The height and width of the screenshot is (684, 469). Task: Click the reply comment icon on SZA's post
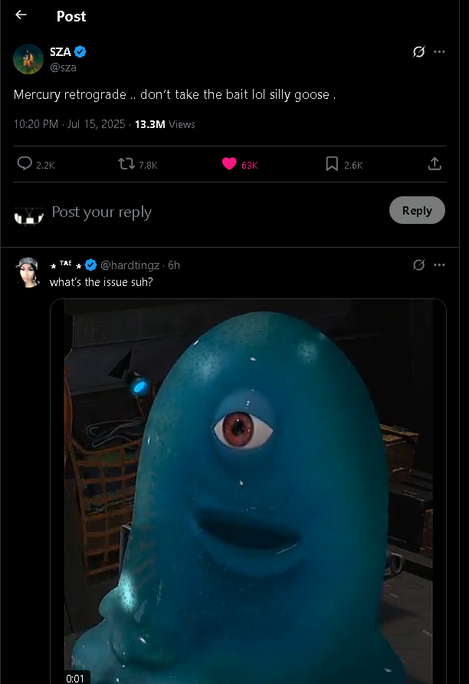point(25,164)
